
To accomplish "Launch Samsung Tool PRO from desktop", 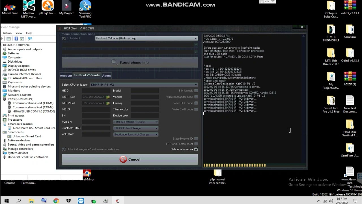I will 85,9.
